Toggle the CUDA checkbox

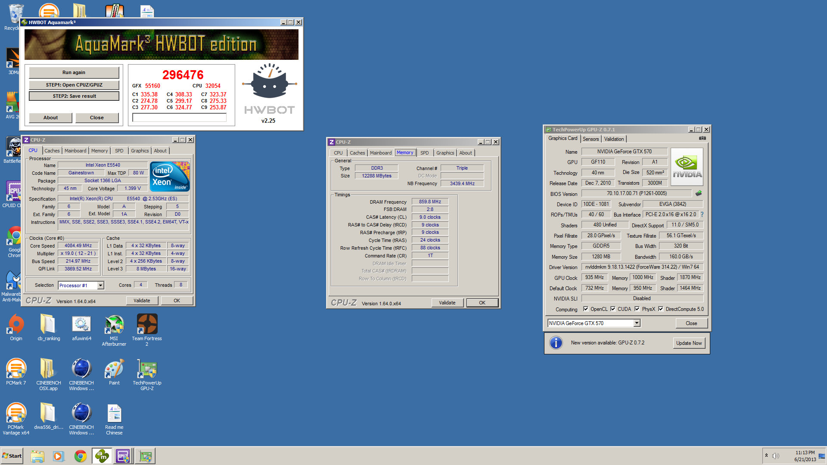613,309
